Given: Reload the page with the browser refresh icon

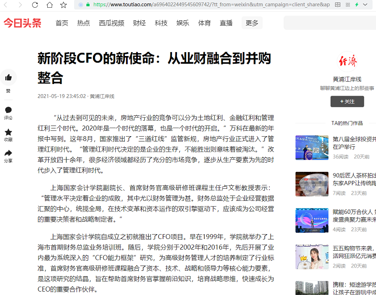Looking at the screenshot, I should point(35,5).
